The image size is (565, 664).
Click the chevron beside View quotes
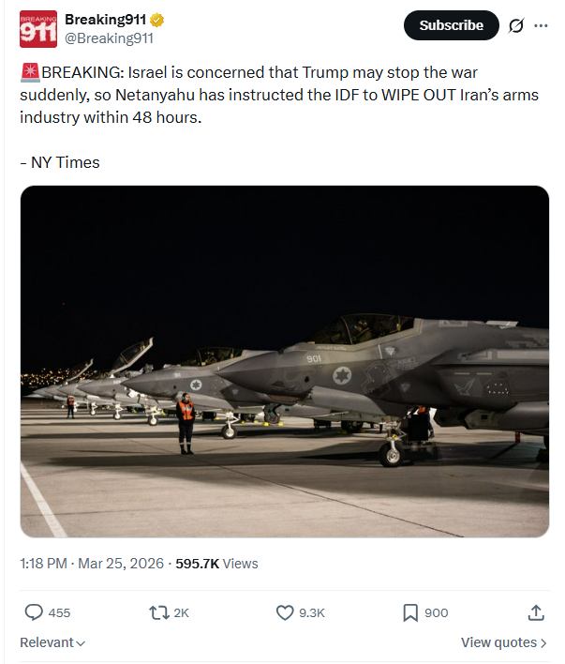point(544,642)
